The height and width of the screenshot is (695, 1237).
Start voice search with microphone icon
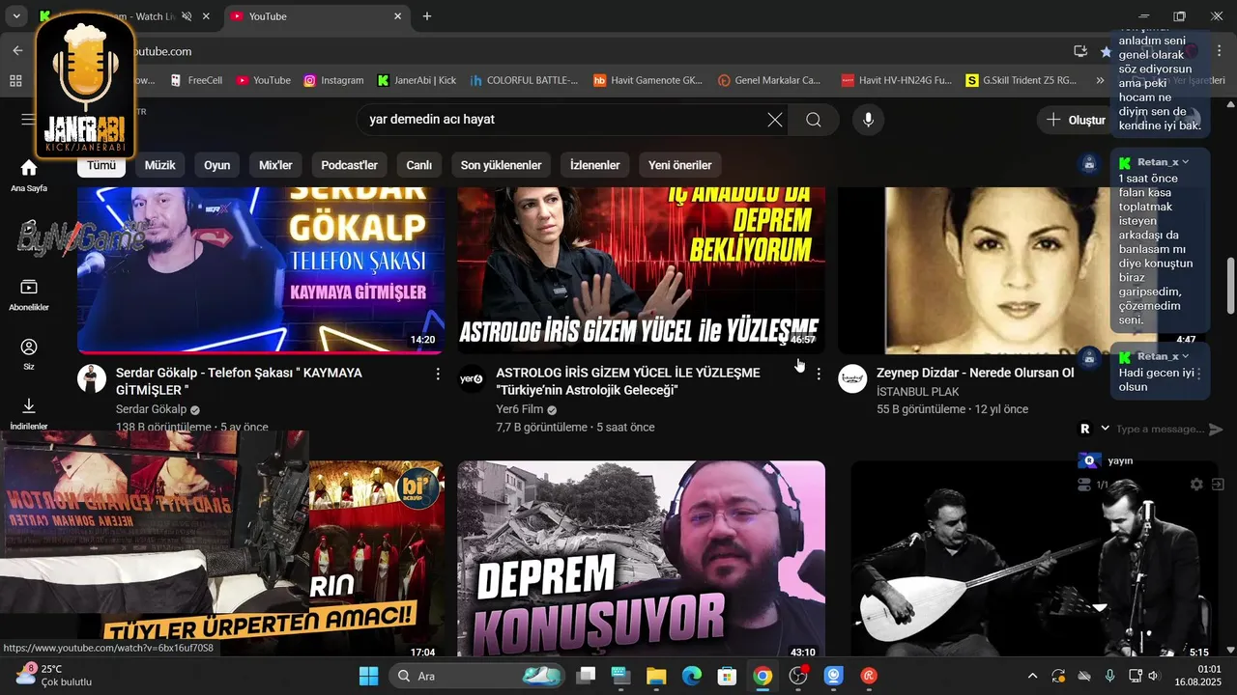point(868,120)
